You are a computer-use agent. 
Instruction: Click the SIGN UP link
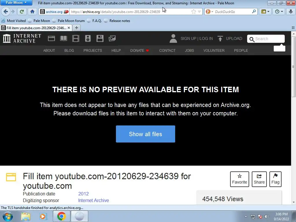pos(188,38)
